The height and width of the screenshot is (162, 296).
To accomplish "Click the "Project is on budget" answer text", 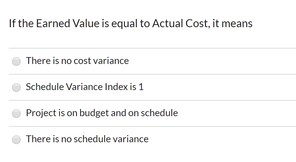I will pyautogui.click(x=102, y=113).
